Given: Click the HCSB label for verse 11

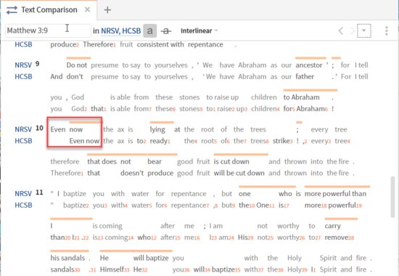Looking at the screenshot, I should (x=23, y=205).
